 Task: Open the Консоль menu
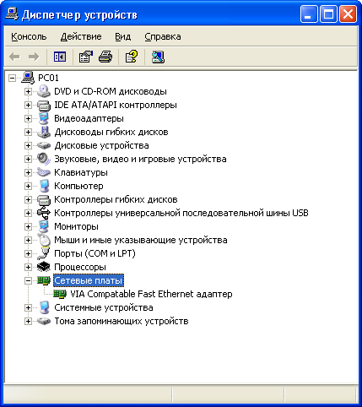click(29, 36)
